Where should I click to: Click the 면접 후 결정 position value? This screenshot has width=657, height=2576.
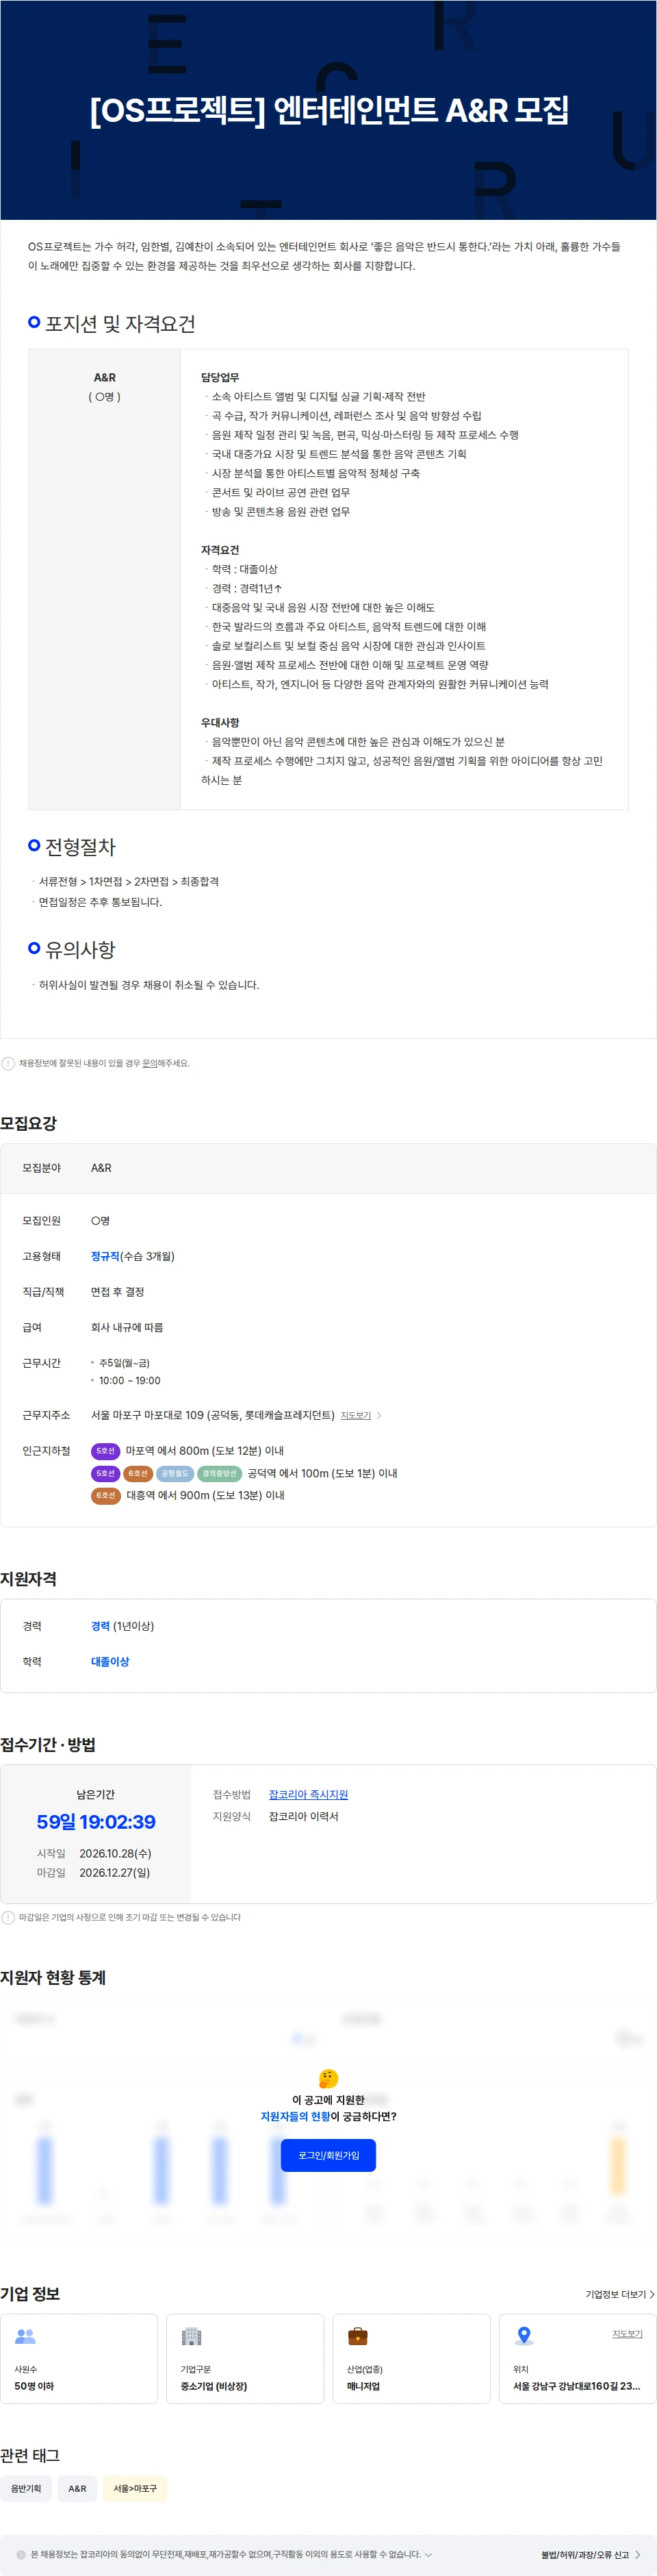tap(118, 1291)
